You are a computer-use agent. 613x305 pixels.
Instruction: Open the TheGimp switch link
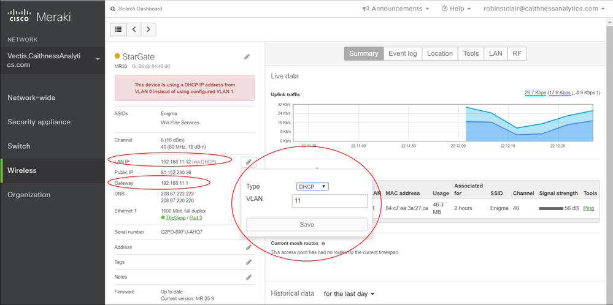tap(175, 217)
